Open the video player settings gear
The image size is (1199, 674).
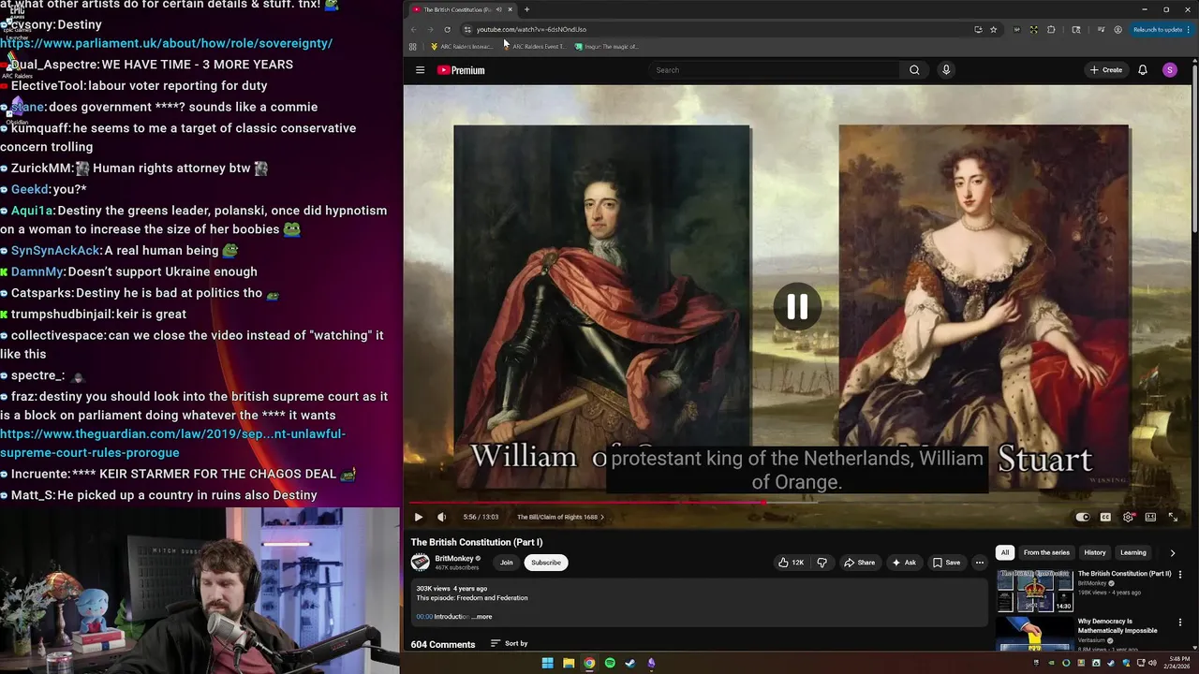pos(1129,517)
